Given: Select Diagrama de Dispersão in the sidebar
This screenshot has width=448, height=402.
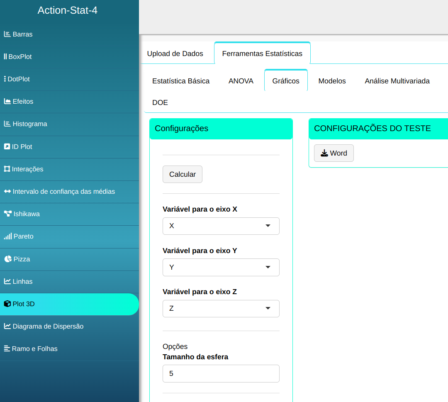Looking at the screenshot, I should click(x=48, y=326).
